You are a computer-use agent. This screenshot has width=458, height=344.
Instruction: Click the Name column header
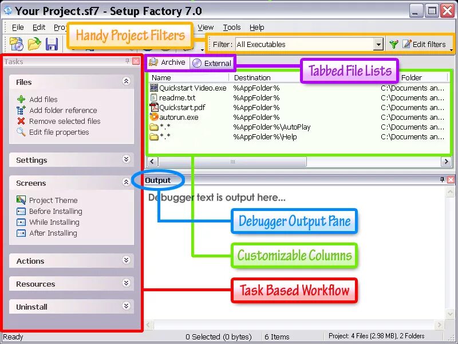click(x=188, y=77)
